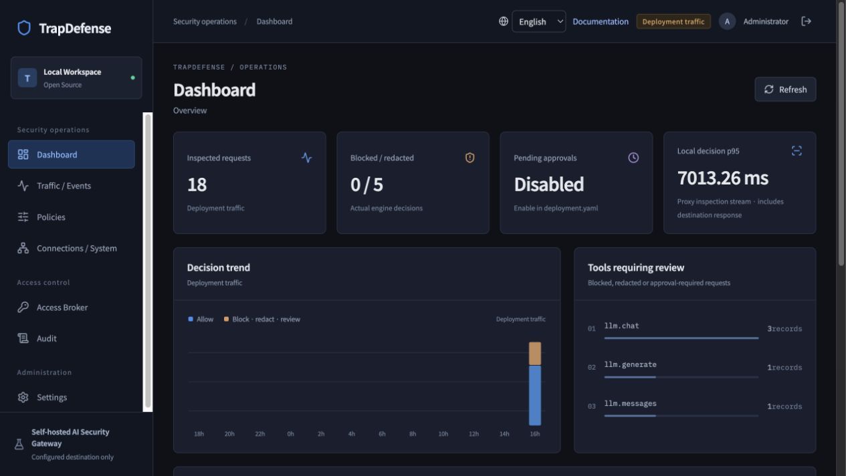Open the English language dropdown
The height and width of the screenshot is (476, 846).
[539, 21]
